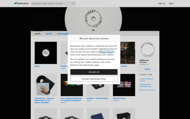Open the Bells album cover
This screenshot has height=119, width=190.
click(x=46, y=53)
